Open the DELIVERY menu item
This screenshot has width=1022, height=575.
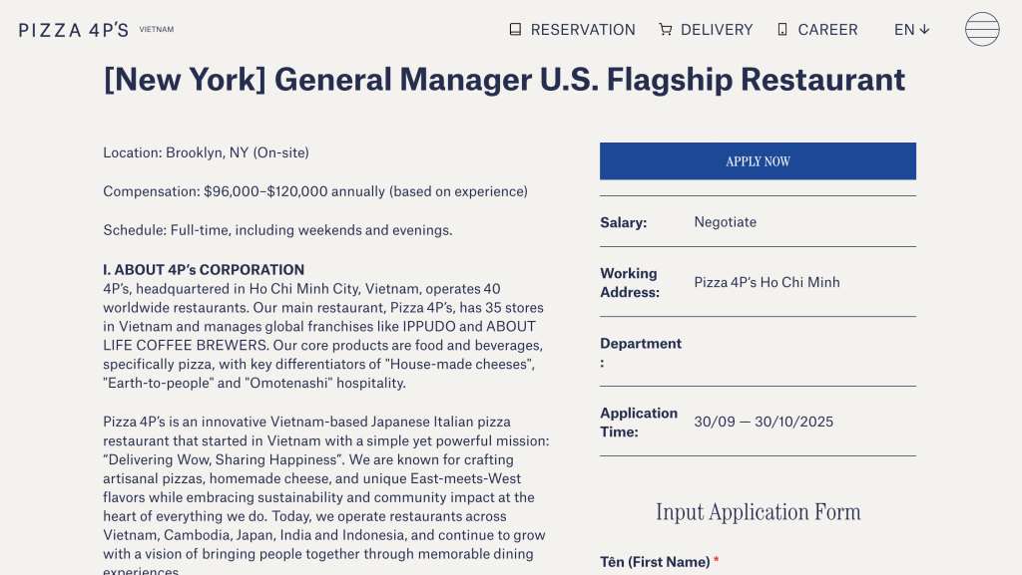pyautogui.click(x=717, y=30)
